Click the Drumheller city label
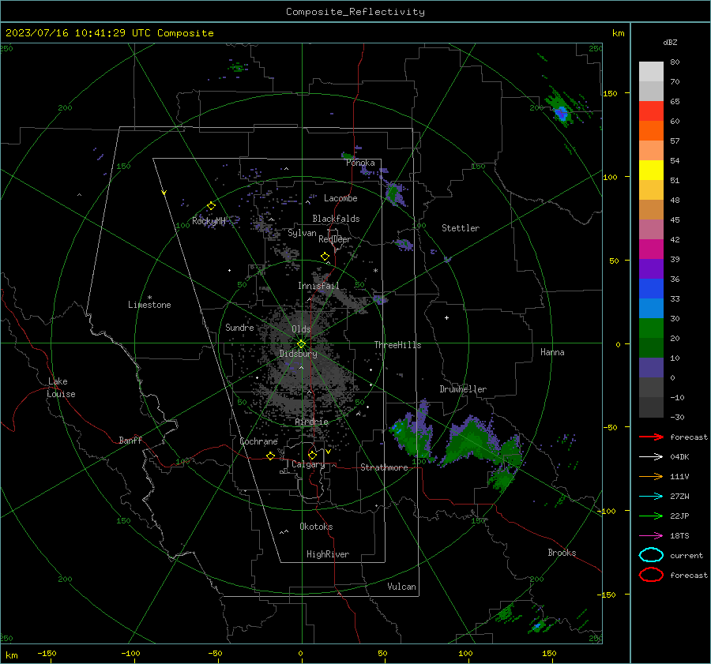711x664 pixels. tap(463, 389)
